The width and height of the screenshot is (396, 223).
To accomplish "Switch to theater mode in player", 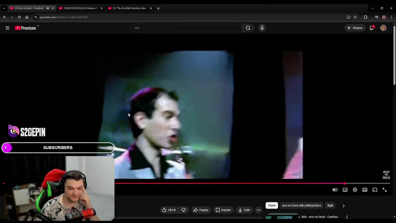I will pos(365,190).
